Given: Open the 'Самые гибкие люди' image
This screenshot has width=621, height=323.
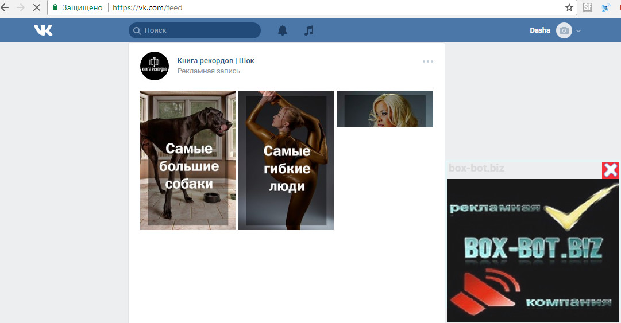Looking at the screenshot, I should pyautogui.click(x=286, y=160).
